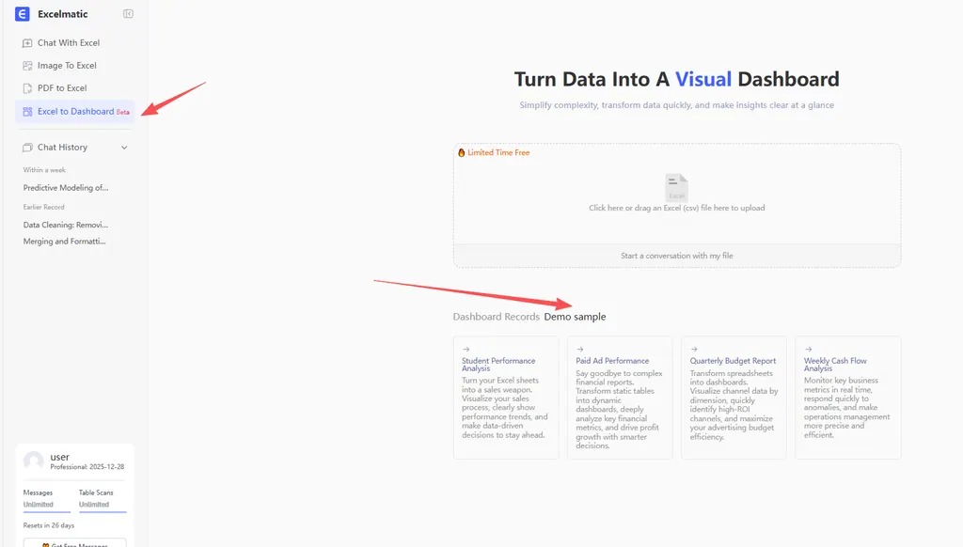Collapse the sidebar panel icon
Screen dimensions: 963x547
[x=128, y=14]
